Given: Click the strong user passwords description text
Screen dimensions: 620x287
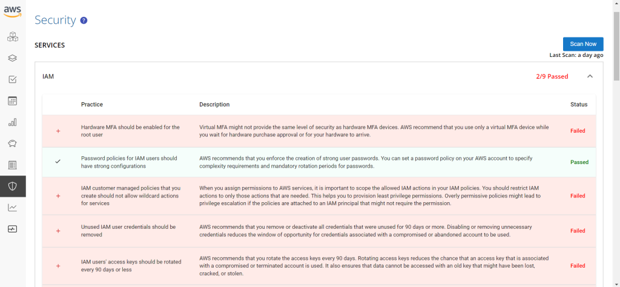Looking at the screenshot, I should click(x=366, y=162).
